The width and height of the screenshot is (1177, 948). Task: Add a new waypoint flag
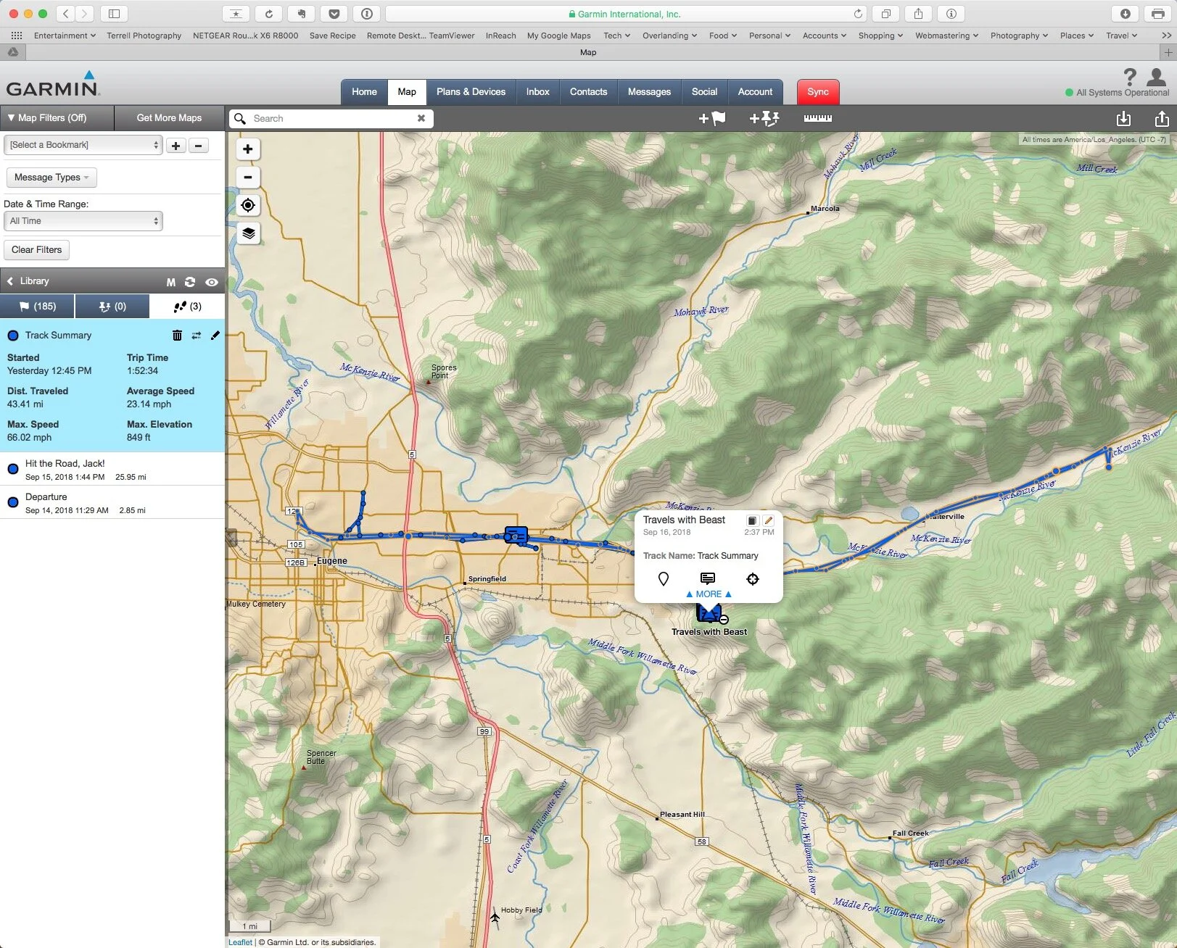(x=711, y=118)
